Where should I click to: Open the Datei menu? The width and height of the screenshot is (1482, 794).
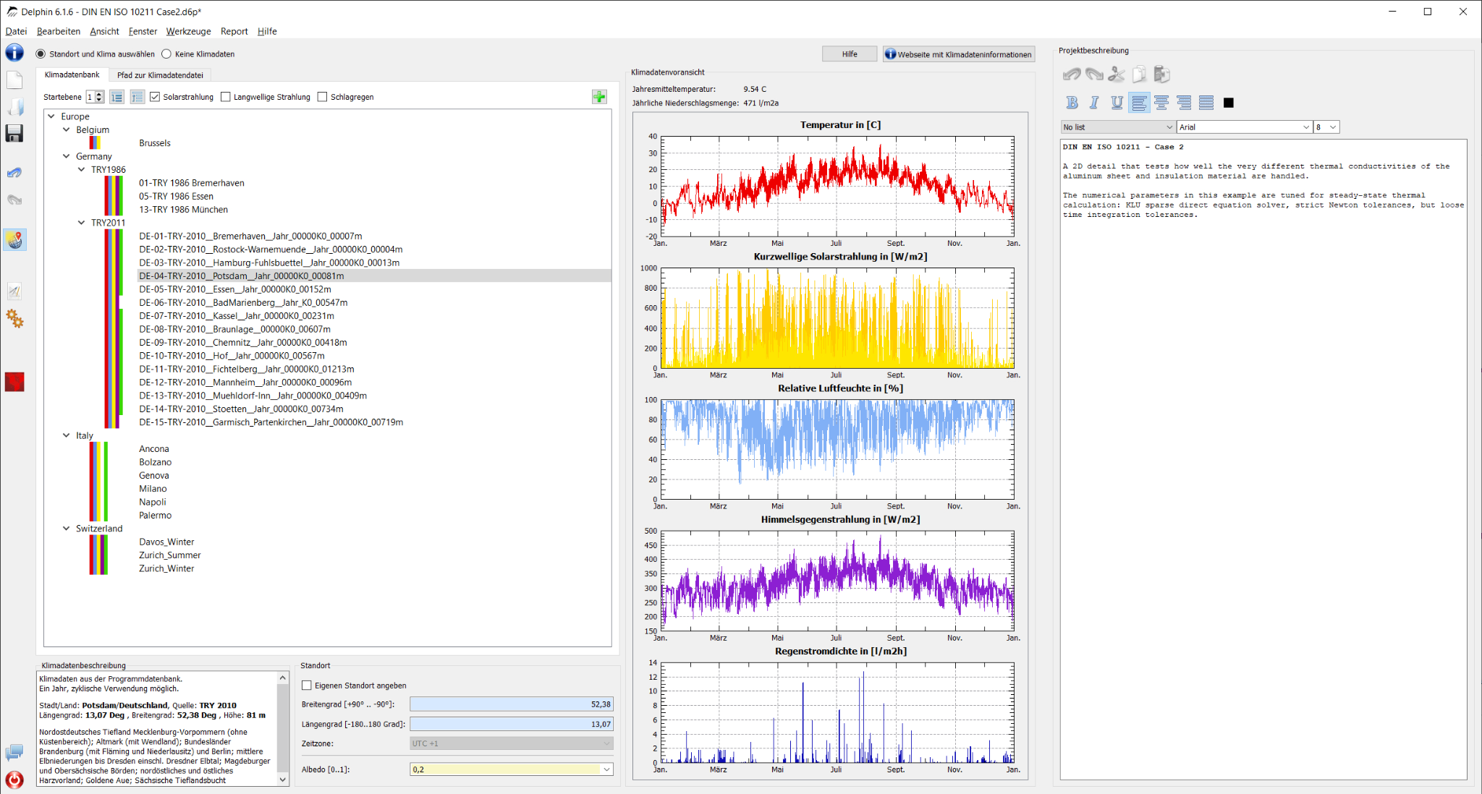(x=16, y=31)
